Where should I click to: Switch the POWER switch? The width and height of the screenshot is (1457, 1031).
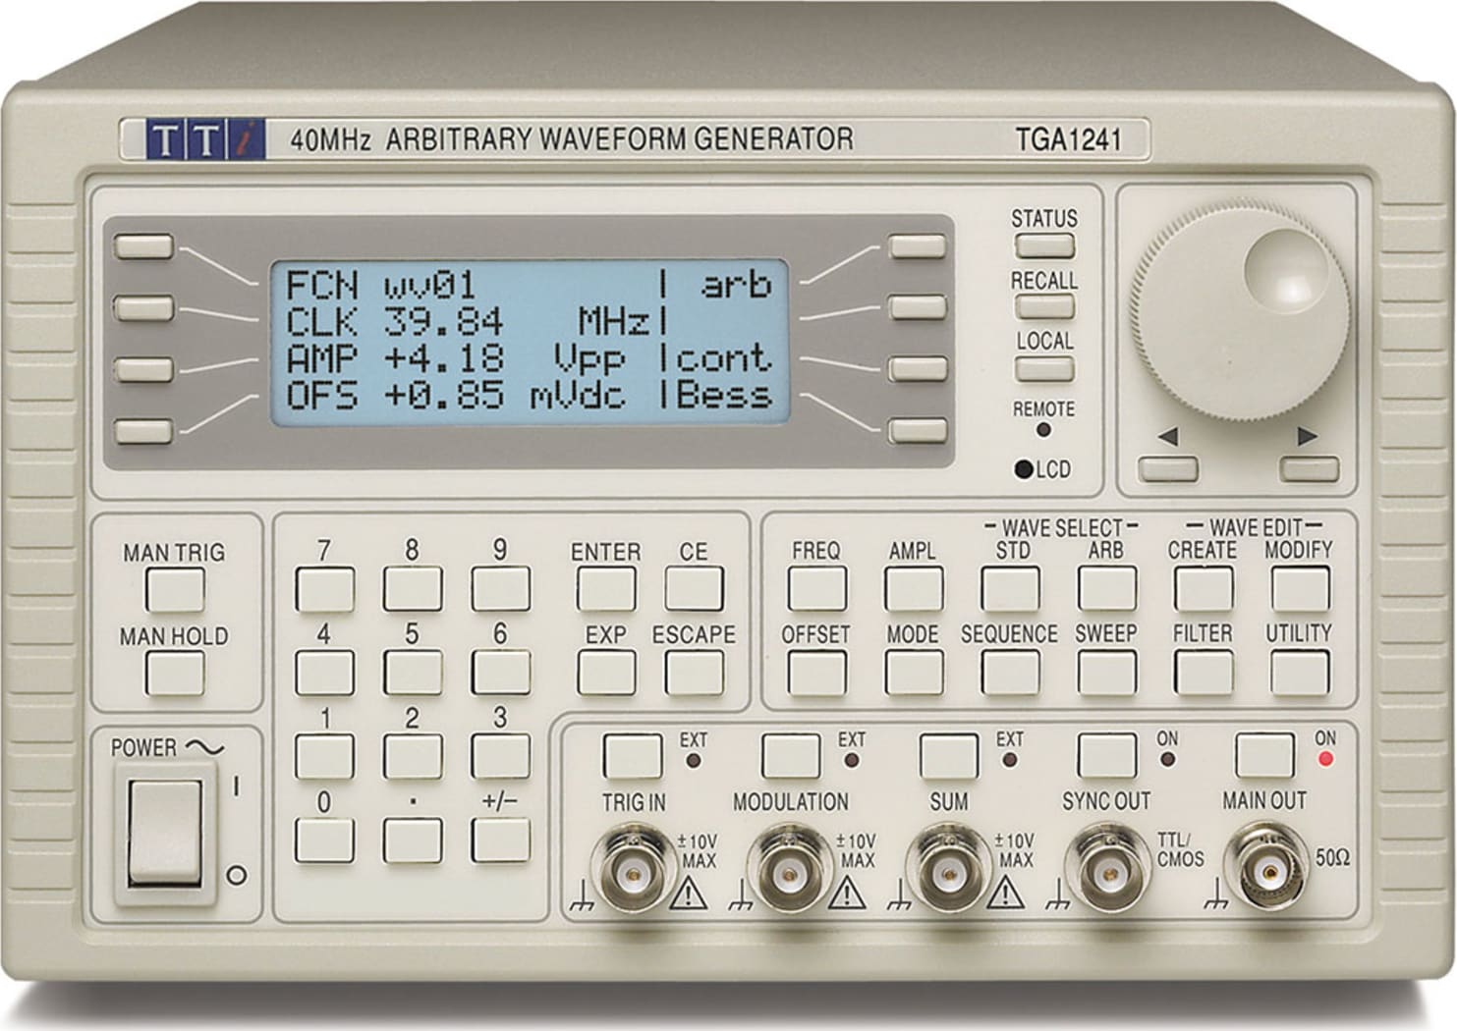point(165,835)
